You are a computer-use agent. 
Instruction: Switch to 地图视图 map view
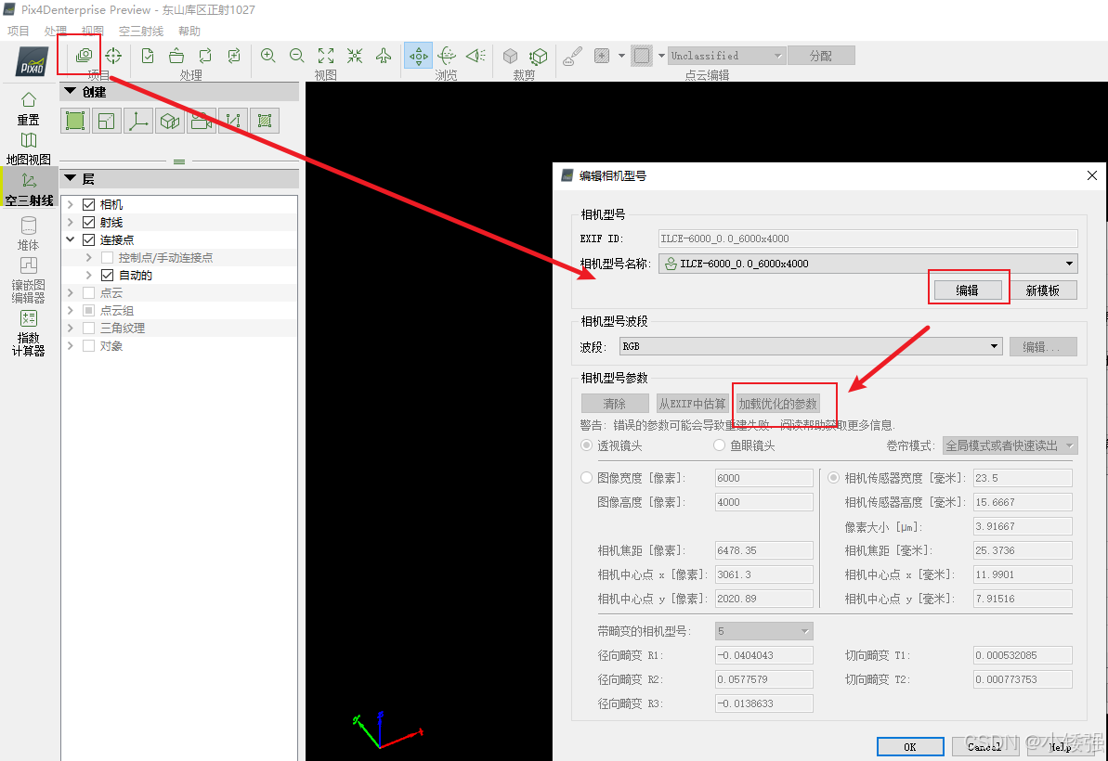coord(28,148)
